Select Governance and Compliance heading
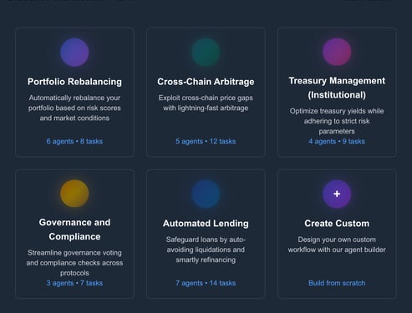This screenshot has height=313, width=412. pos(74,230)
